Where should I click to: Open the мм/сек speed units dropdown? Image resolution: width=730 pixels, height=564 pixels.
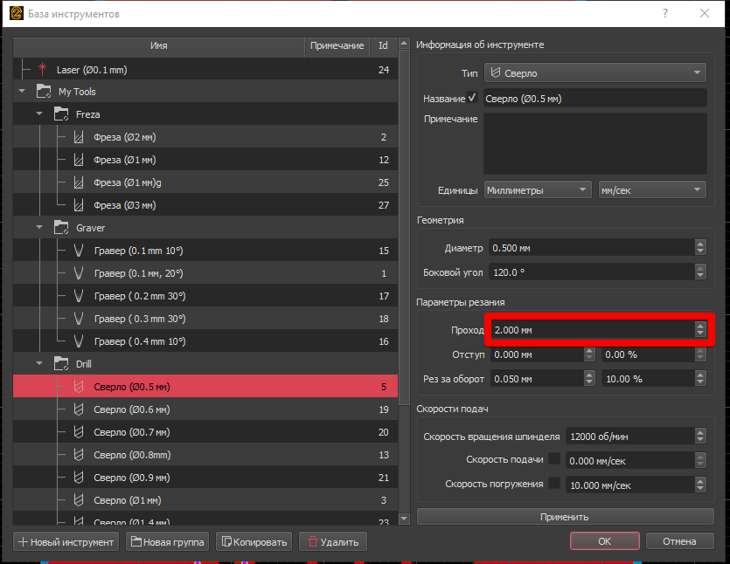tap(652, 189)
